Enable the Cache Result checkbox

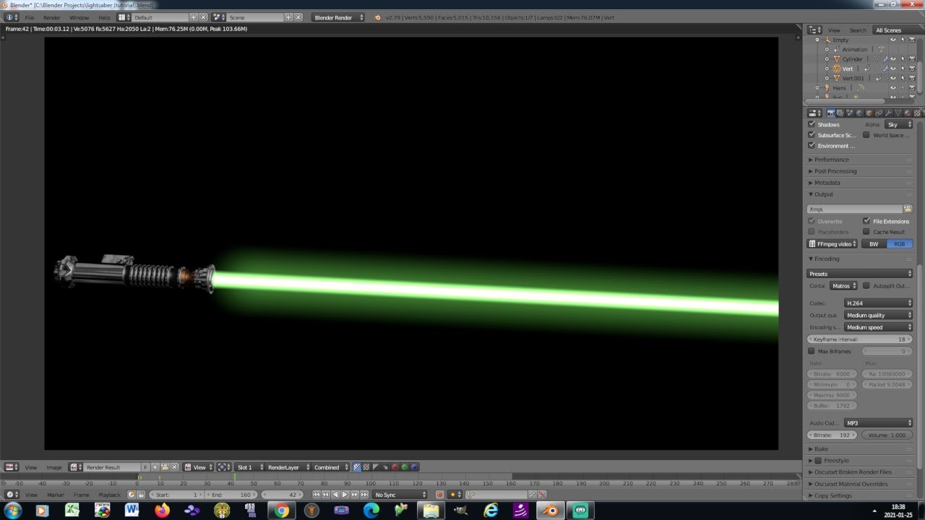[x=866, y=232]
